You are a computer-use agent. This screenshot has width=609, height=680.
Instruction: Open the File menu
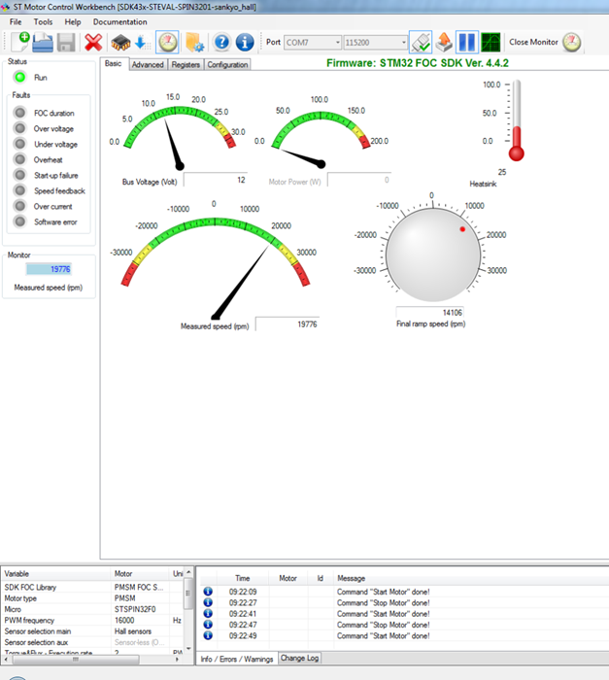pyautogui.click(x=16, y=21)
